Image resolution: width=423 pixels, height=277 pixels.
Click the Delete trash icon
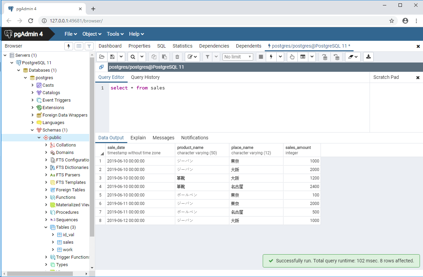pos(177,57)
